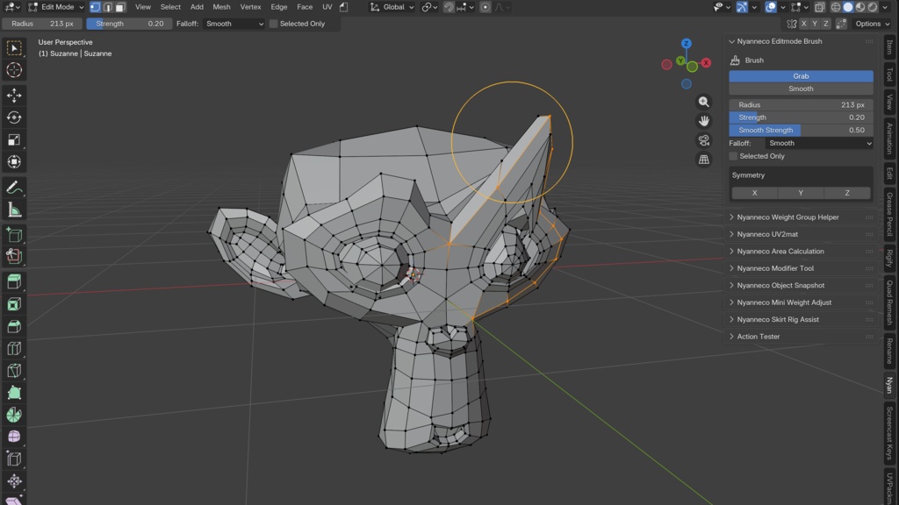899x505 pixels.
Task: Toggle X symmetry in Symmetry section
Action: pyautogui.click(x=754, y=193)
